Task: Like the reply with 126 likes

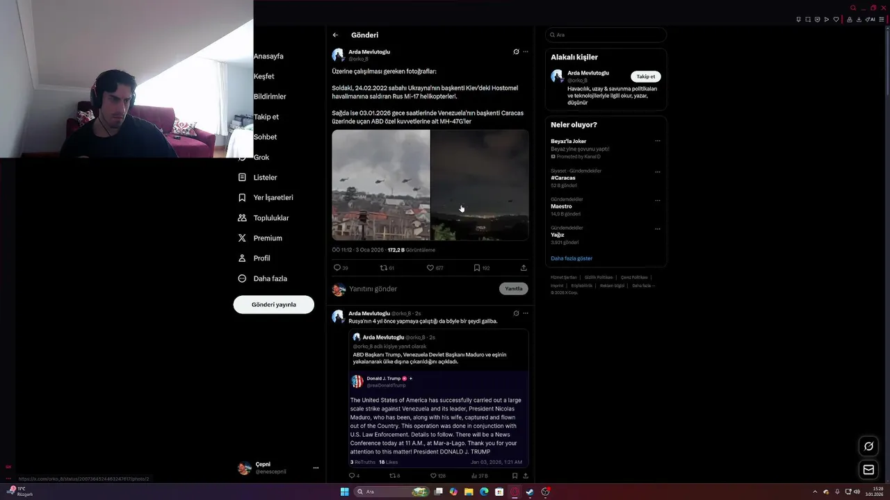Action: click(437, 476)
